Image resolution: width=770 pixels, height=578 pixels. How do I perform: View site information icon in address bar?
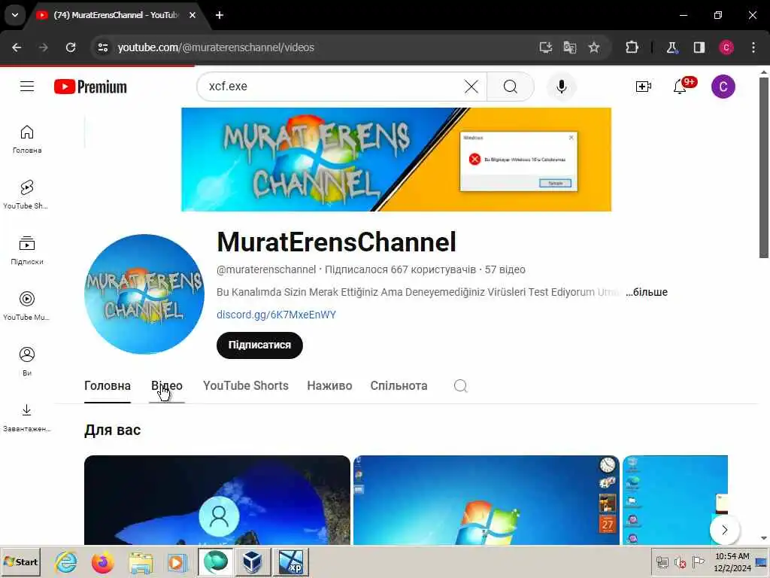[102, 47]
